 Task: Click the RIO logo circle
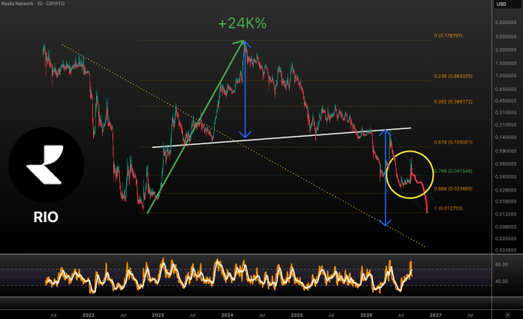[x=46, y=164]
